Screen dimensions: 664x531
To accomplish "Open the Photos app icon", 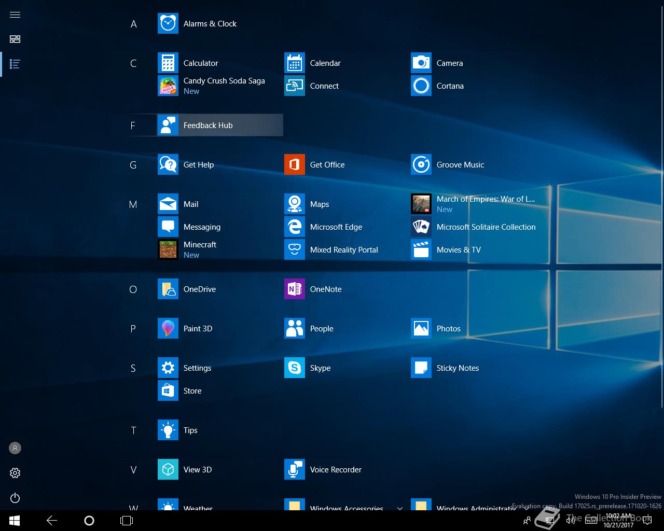I will coord(421,329).
